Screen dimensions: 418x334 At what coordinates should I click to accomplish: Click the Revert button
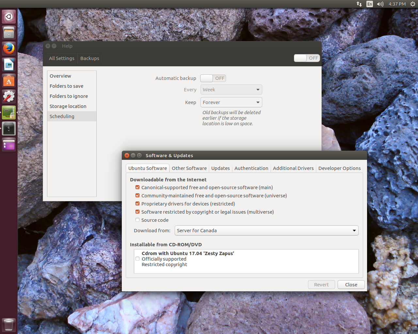321,285
